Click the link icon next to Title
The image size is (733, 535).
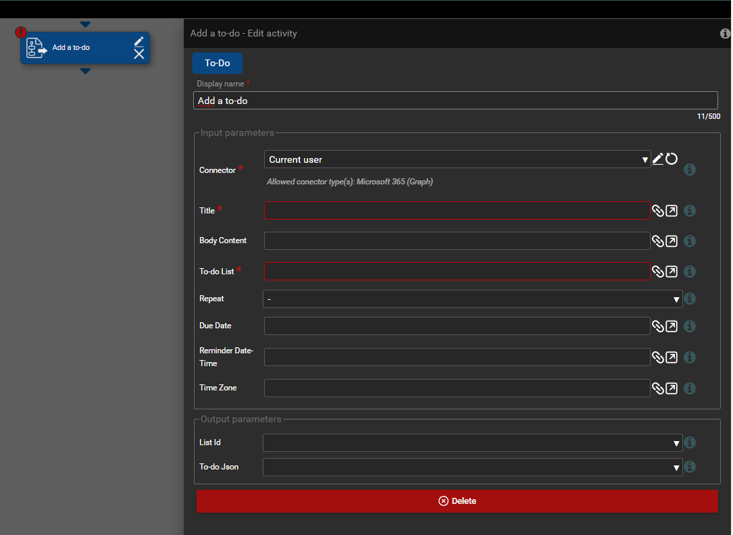tap(657, 211)
